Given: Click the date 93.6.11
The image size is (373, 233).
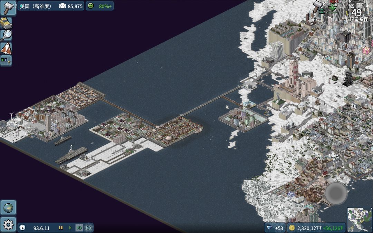Looking at the screenshot, I should tap(41, 228).
